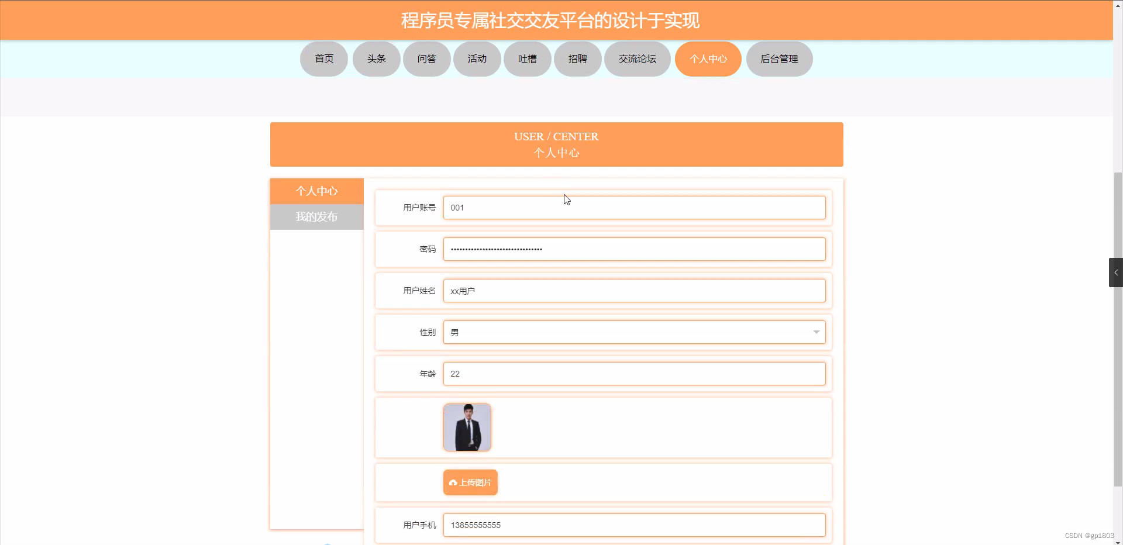The width and height of the screenshot is (1123, 545).
Task: Visit the 问答 Q&A page
Action: tap(426, 58)
